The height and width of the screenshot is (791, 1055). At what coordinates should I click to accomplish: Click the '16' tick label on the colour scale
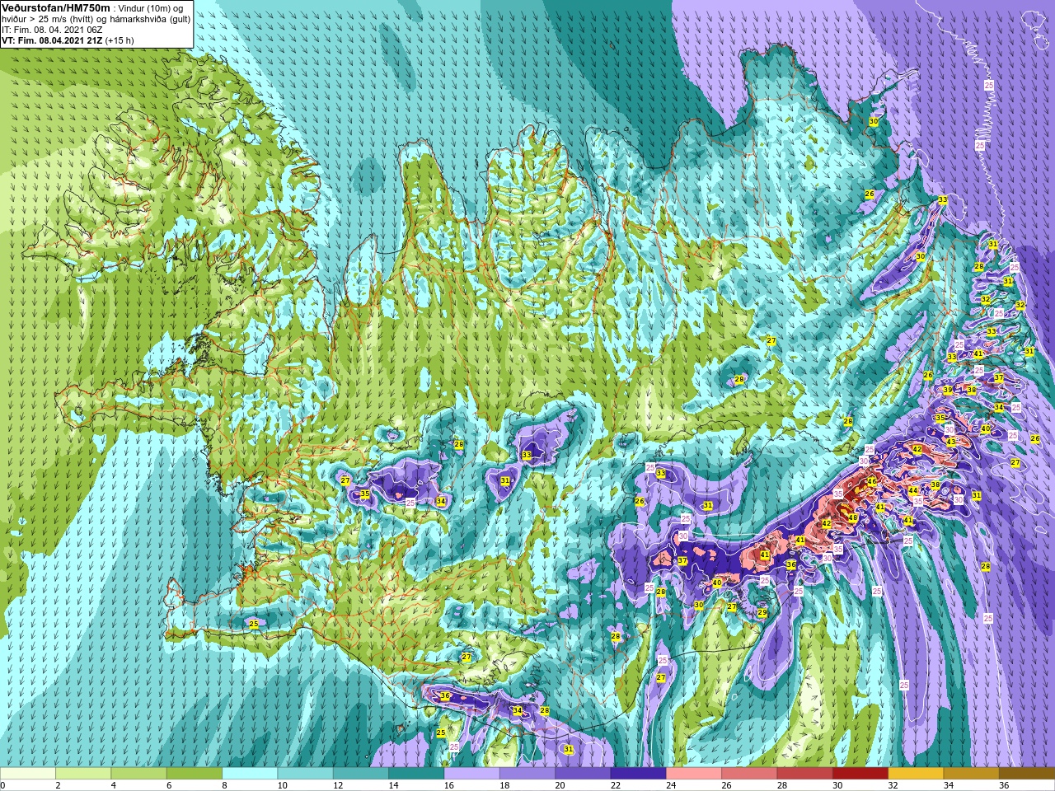coord(448,785)
